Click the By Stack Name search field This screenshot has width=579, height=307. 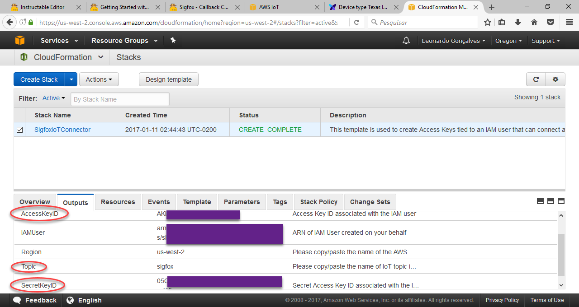pyautogui.click(x=120, y=99)
